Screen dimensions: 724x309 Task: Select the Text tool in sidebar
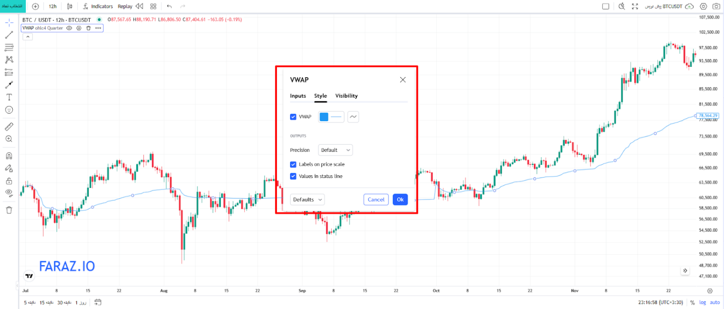click(x=9, y=97)
